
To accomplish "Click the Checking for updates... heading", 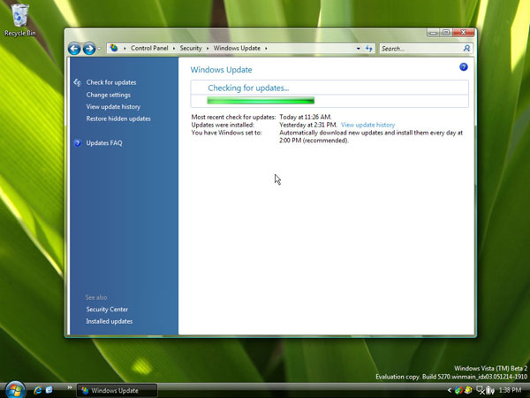I will tap(248, 88).
